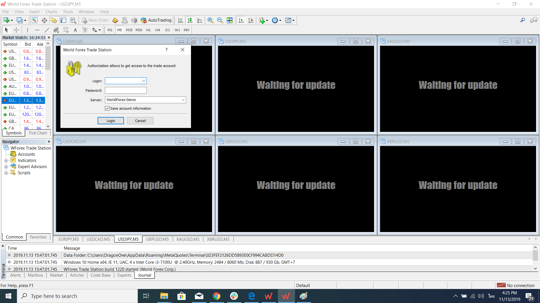Toggle the Market Watch panel icon
The height and width of the screenshot is (303, 540).
coord(35,20)
